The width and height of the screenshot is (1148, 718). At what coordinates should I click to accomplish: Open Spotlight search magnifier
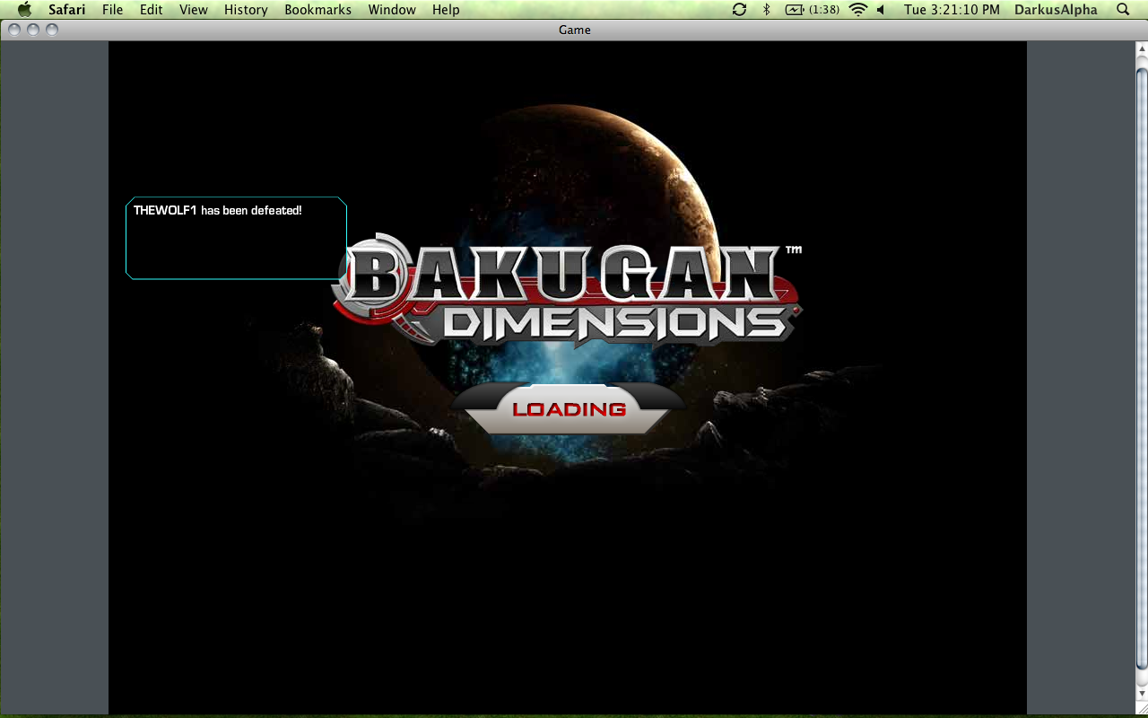coord(1123,10)
